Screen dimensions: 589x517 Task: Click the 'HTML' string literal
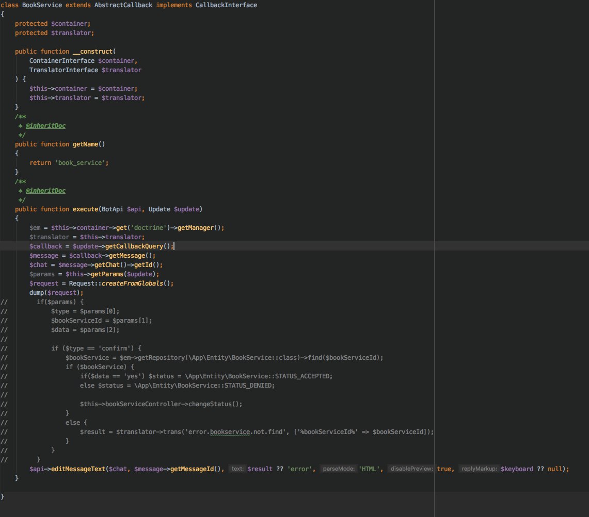pyautogui.click(x=369, y=469)
